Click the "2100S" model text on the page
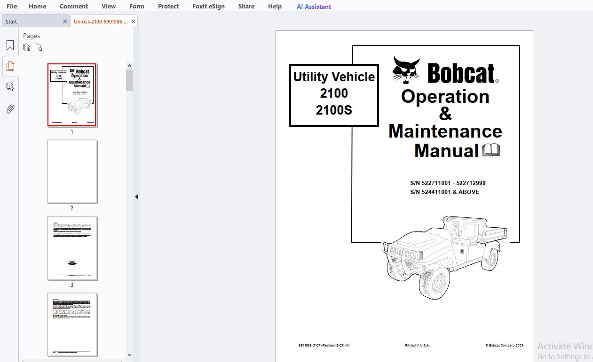This screenshot has width=593, height=362. (334, 110)
